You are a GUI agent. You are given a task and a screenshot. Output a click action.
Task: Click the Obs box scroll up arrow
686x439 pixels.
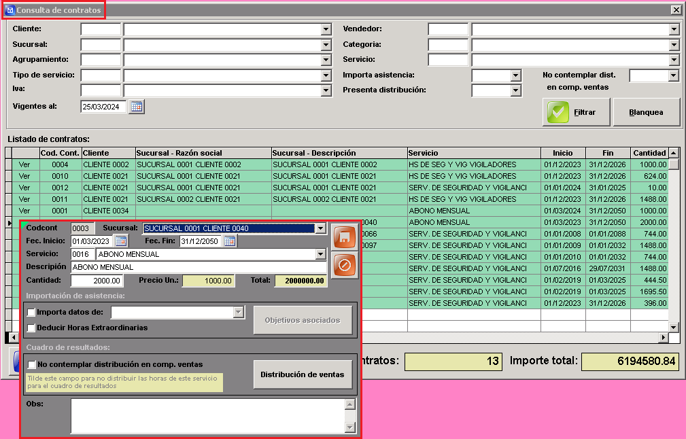coord(349,404)
